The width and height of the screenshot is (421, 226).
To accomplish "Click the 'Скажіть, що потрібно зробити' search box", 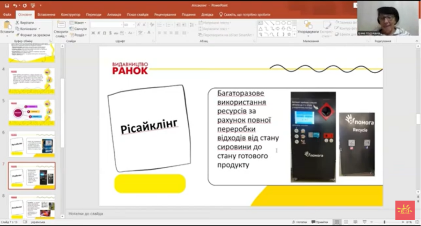I will [x=245, y=14].
